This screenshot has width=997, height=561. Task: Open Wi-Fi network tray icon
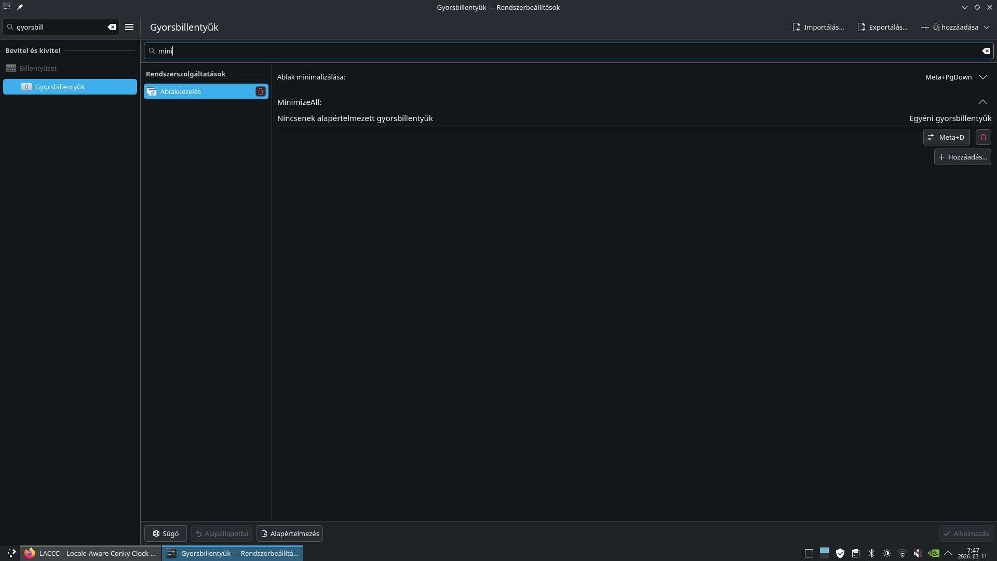902,553
